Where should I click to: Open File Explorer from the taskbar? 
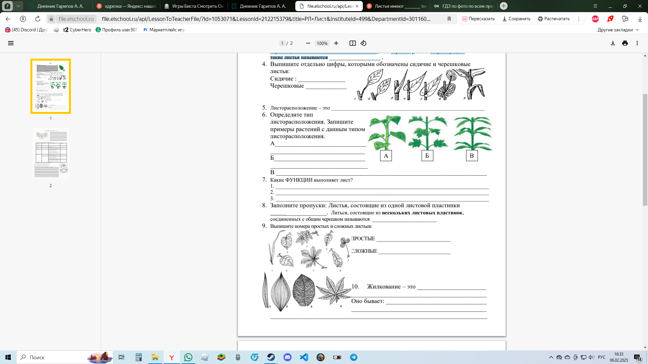[155, 357]
